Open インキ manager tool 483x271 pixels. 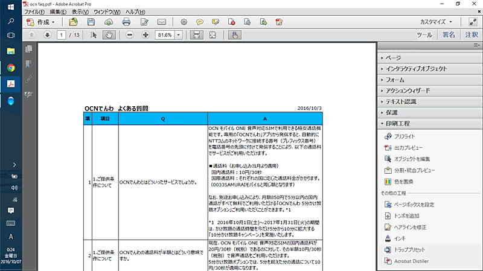click(x=395, y=238)
